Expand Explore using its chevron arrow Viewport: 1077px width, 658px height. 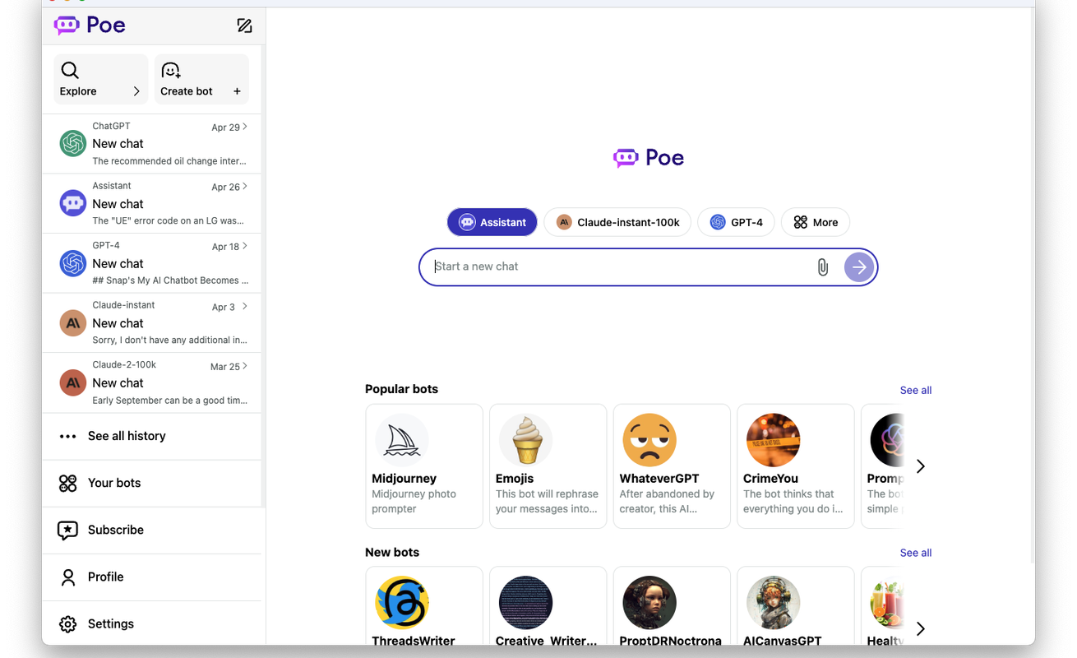pos(136,91)
